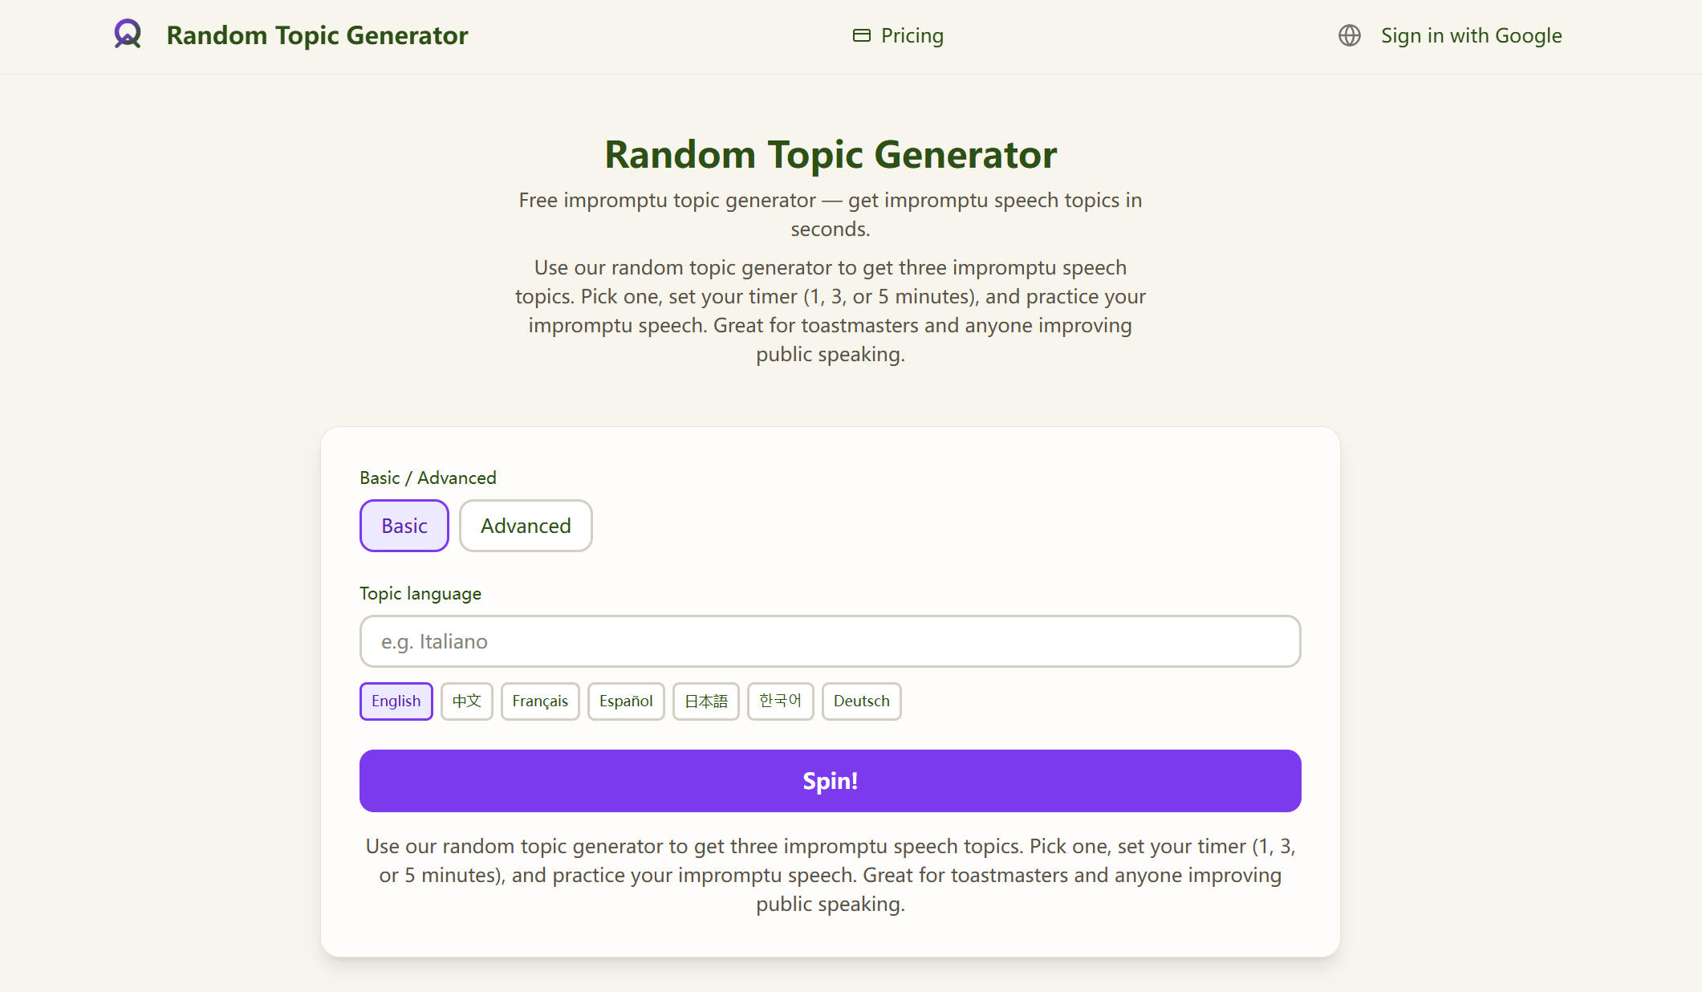Choose Deutsch for topic language
The image size is (1702, 992).
tap(861, 701)
